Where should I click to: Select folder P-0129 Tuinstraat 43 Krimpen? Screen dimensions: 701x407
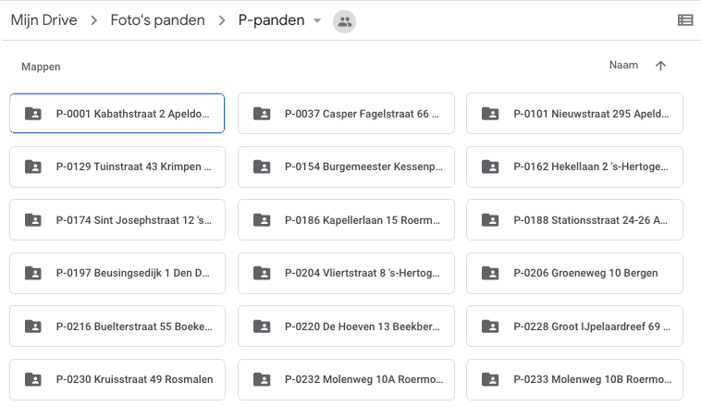(117, 166)
